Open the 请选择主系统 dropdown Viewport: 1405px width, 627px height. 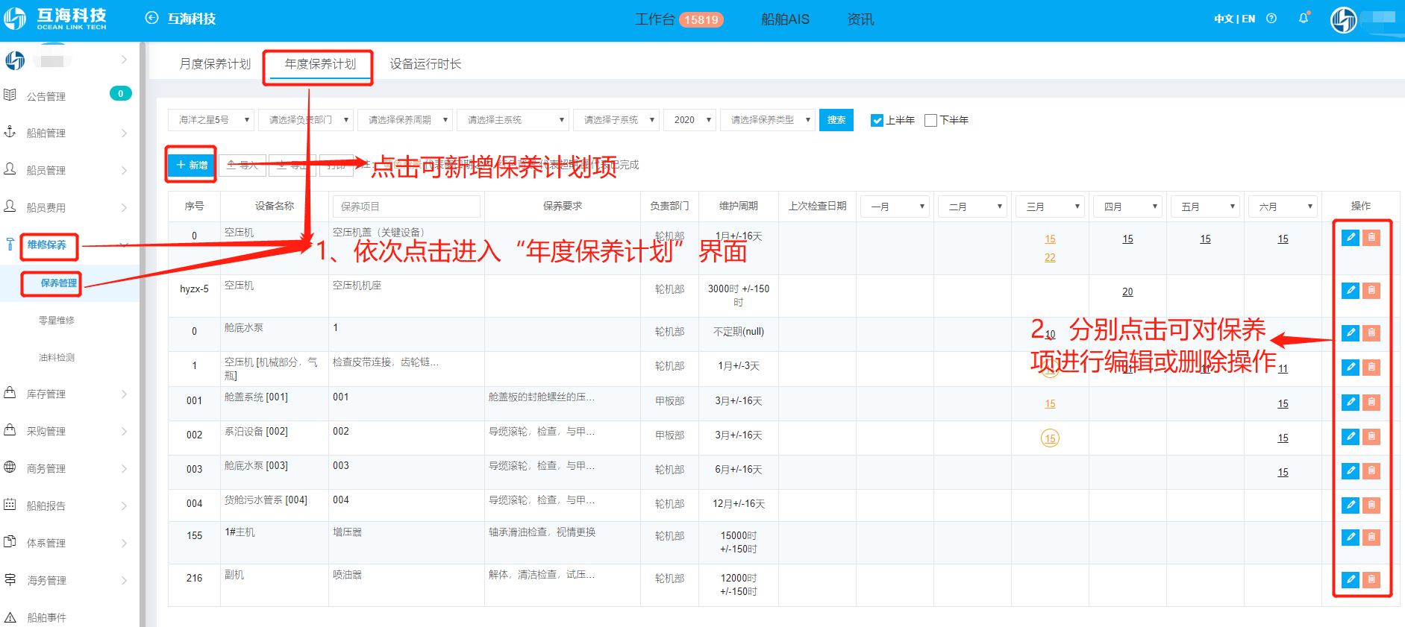[513, 120]
